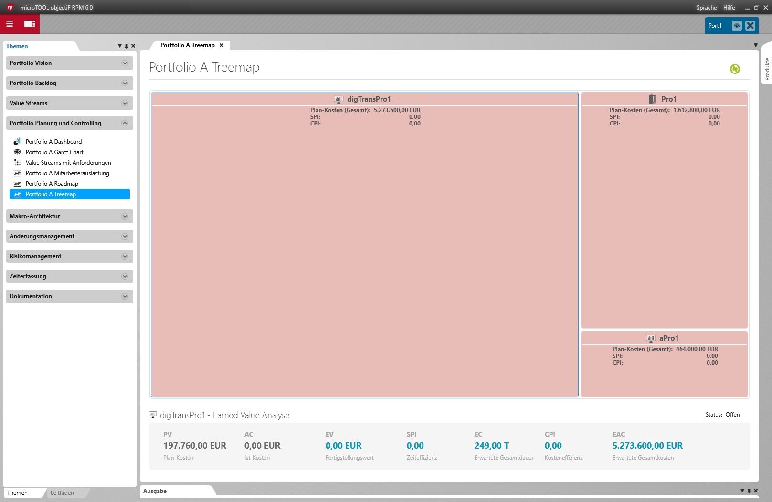Click the CPI Kosteneffizienz value in Earned Value
The height and width of the screenshot is (502, 772).
pos(553,446)
